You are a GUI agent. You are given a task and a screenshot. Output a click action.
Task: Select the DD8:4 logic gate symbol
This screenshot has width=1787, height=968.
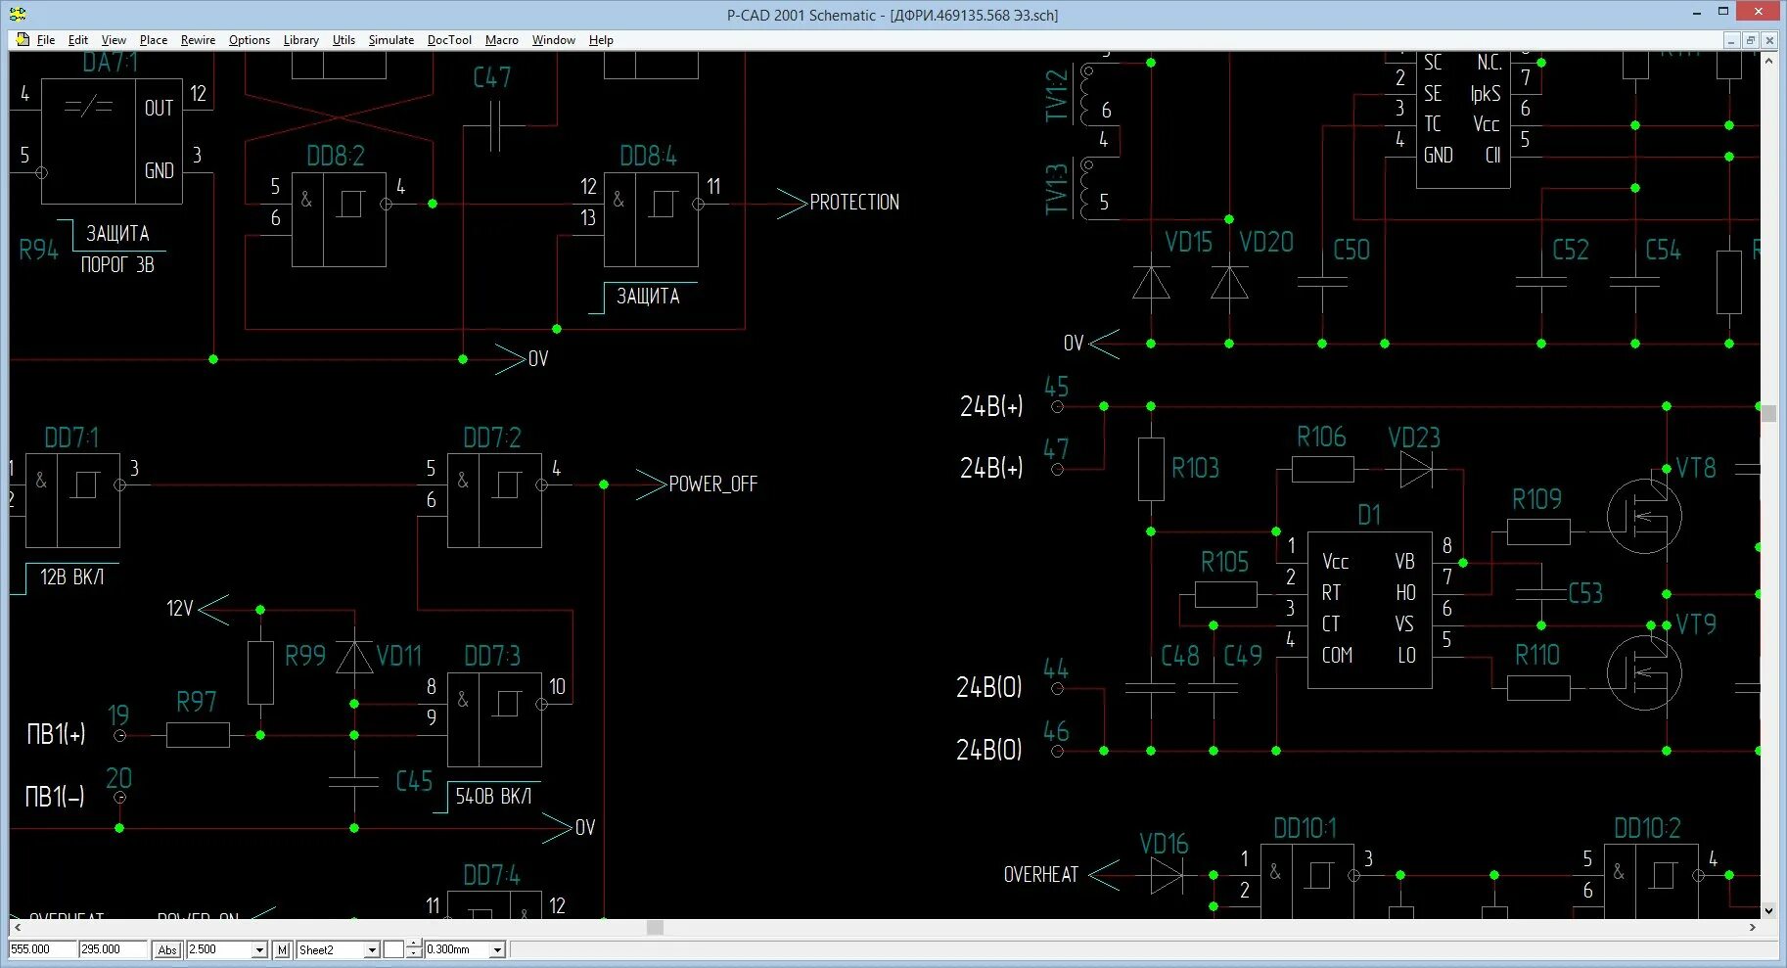click(x=651, y=219)
